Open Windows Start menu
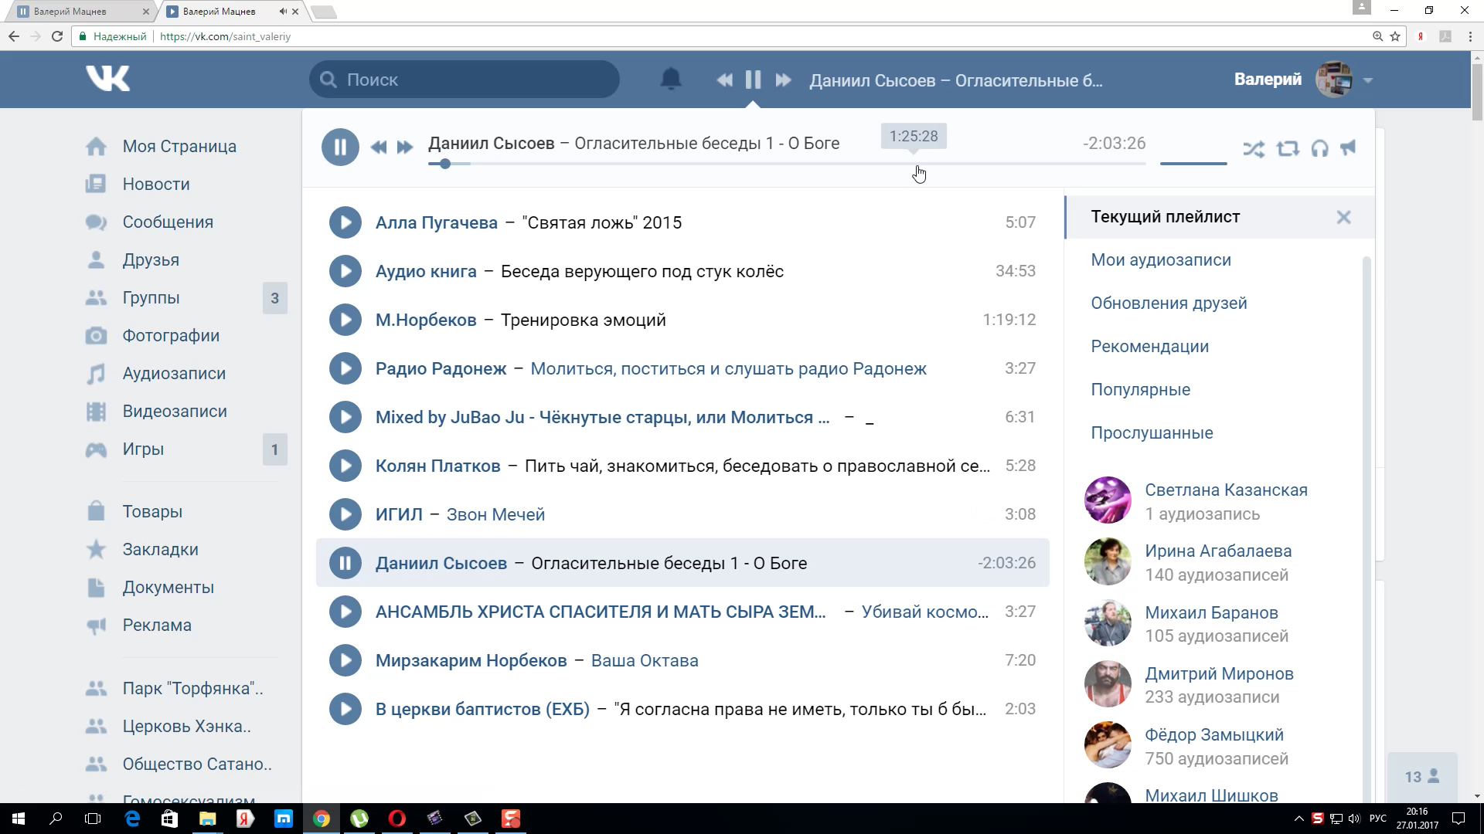 click(19, 819)
